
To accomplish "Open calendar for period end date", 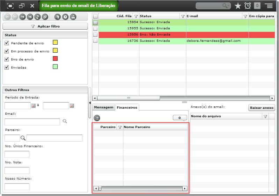I will pos(72,106).
